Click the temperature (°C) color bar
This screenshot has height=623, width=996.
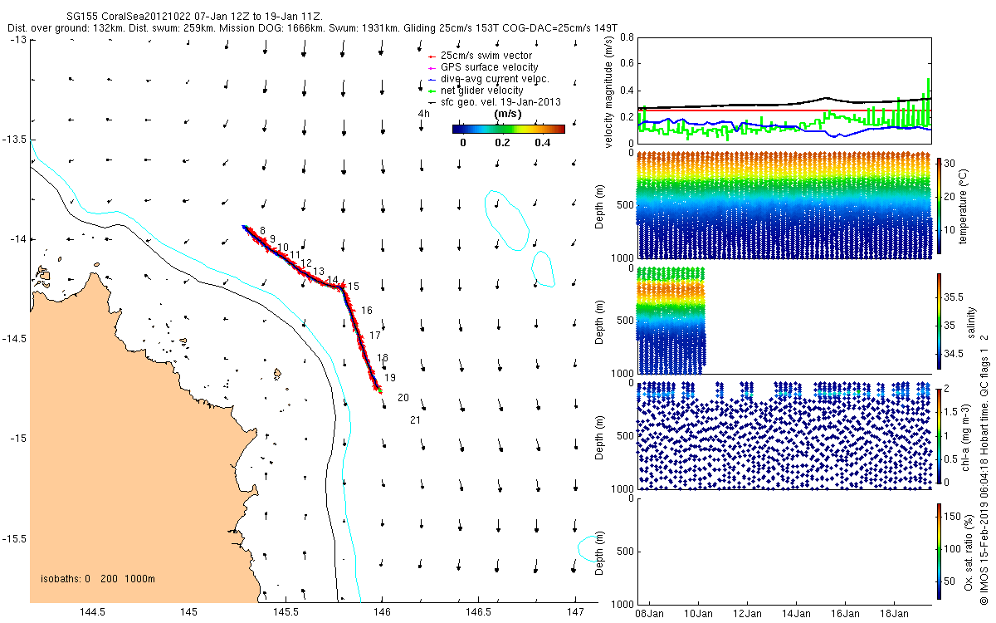coord(939,204)
